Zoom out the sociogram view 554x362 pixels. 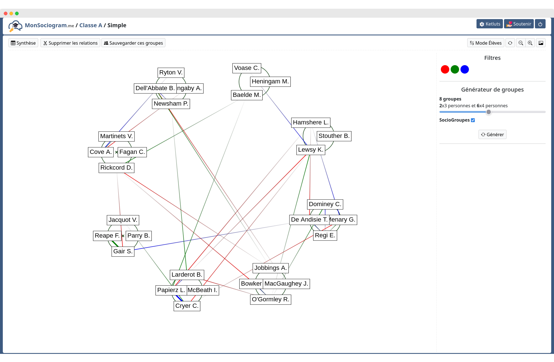coord(521,43)
